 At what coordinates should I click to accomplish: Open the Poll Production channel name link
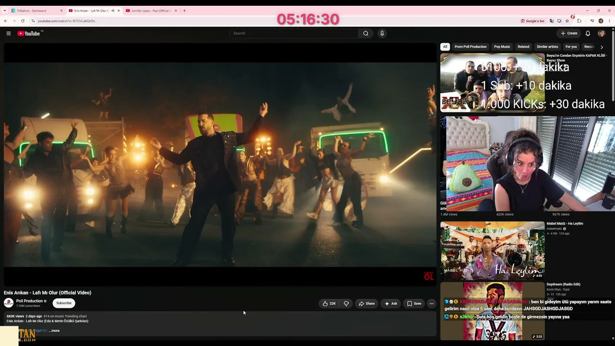[x=29, y=301]
